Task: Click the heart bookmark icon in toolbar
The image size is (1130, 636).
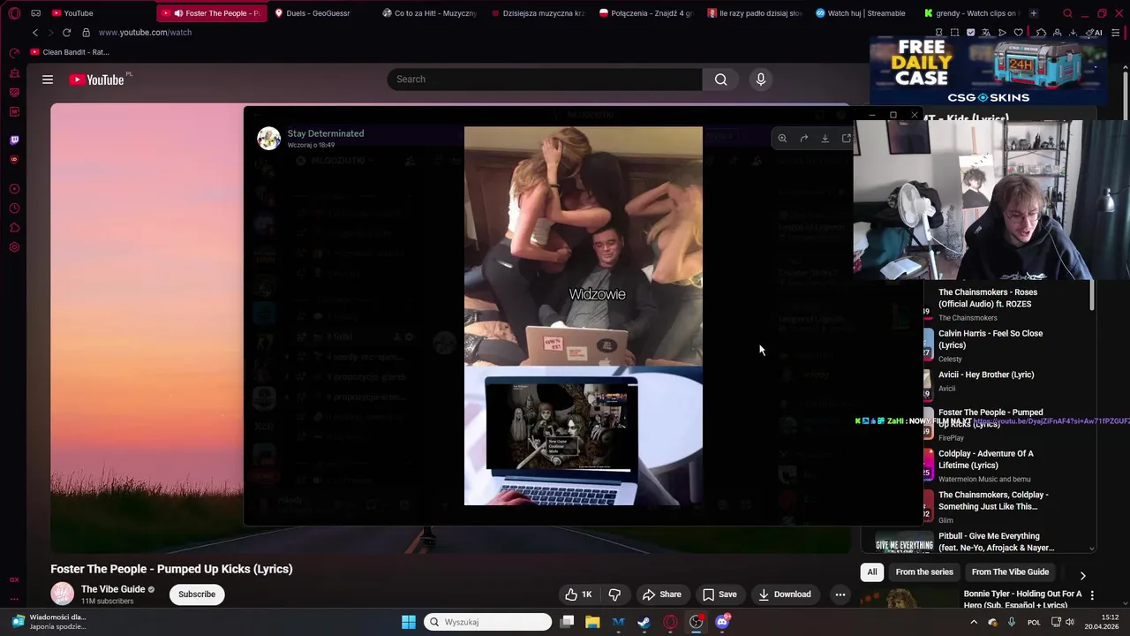Action: [x=1018, y=33]
